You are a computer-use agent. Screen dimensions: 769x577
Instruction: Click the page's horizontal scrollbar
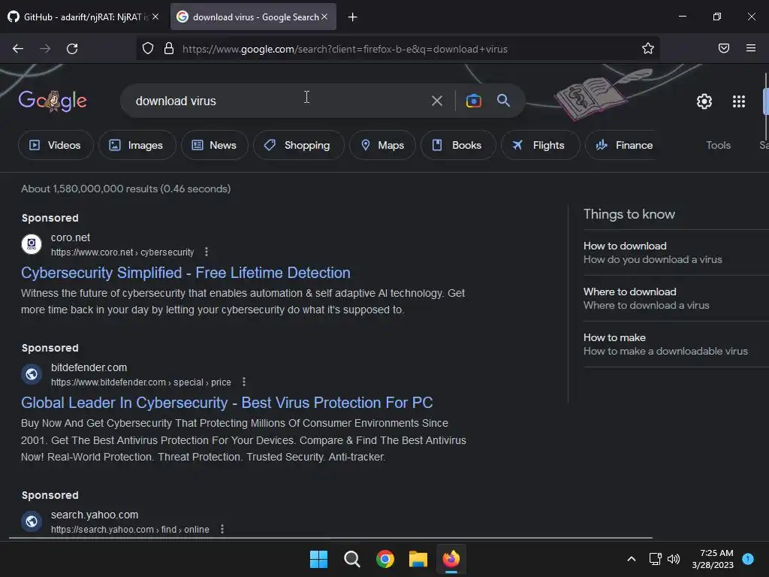click(330, 538)
